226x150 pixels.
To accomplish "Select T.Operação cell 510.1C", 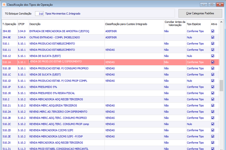I will coord(6,74).
